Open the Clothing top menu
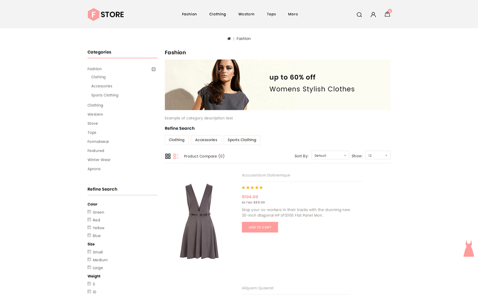Screen dimensions: 478x297 pyautogui.click(x=217, y=14)
